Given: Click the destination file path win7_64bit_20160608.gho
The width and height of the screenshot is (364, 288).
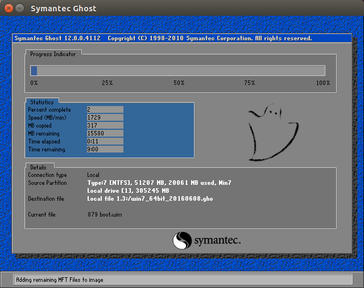Looking at the screenshot, I should (150, 198).
